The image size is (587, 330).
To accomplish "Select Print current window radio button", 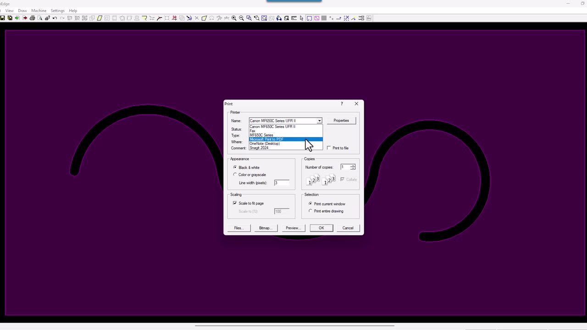I will tap(310, 203).
